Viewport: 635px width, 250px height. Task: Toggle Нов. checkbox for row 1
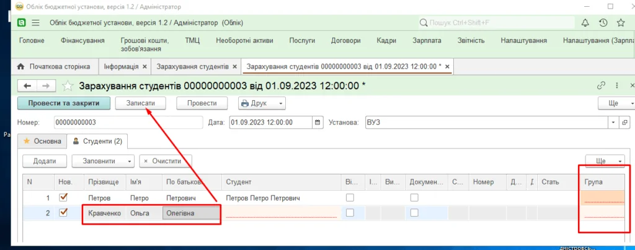pos(63,197)
